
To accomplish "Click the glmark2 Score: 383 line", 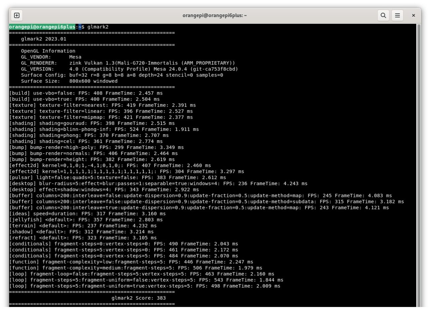I will [x=138, y=298].
